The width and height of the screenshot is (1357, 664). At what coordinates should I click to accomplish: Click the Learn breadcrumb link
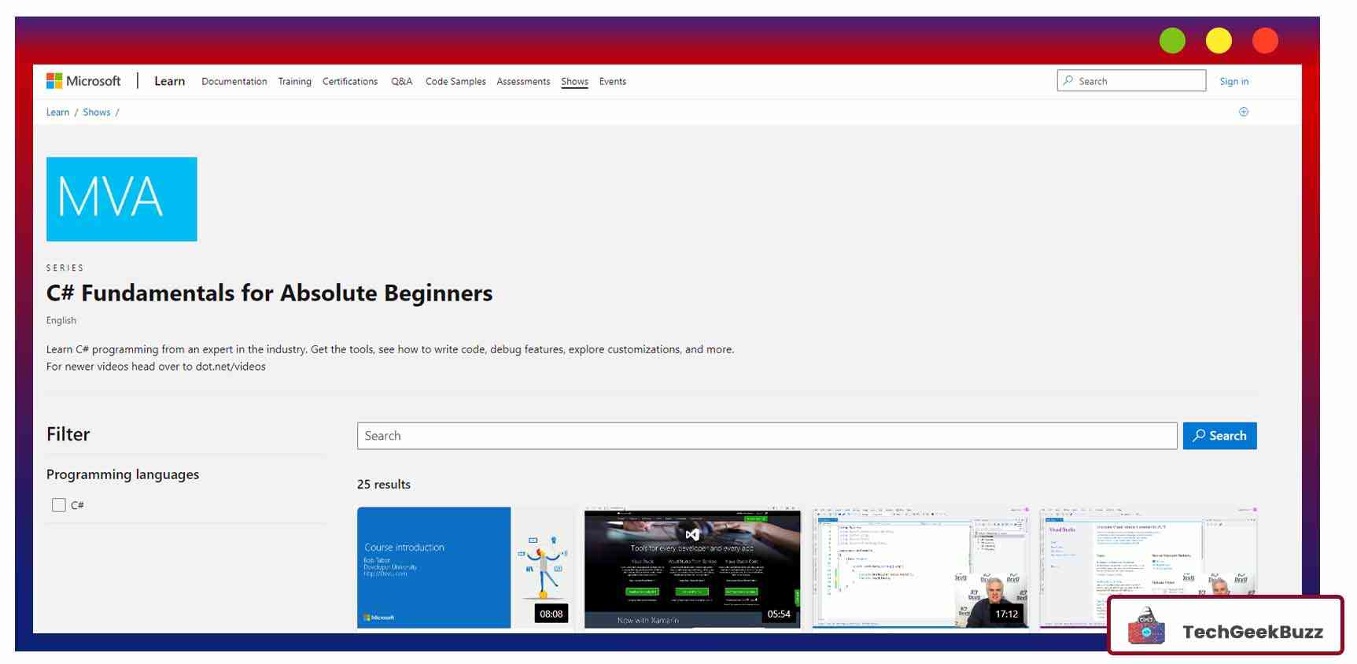click(x=57, y=113)
